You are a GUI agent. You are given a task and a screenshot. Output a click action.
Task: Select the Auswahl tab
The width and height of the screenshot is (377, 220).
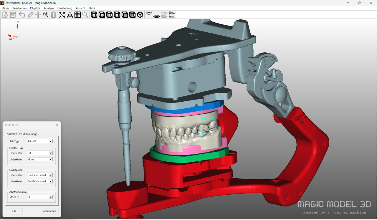pyautogui.click(x=12, y=134)
